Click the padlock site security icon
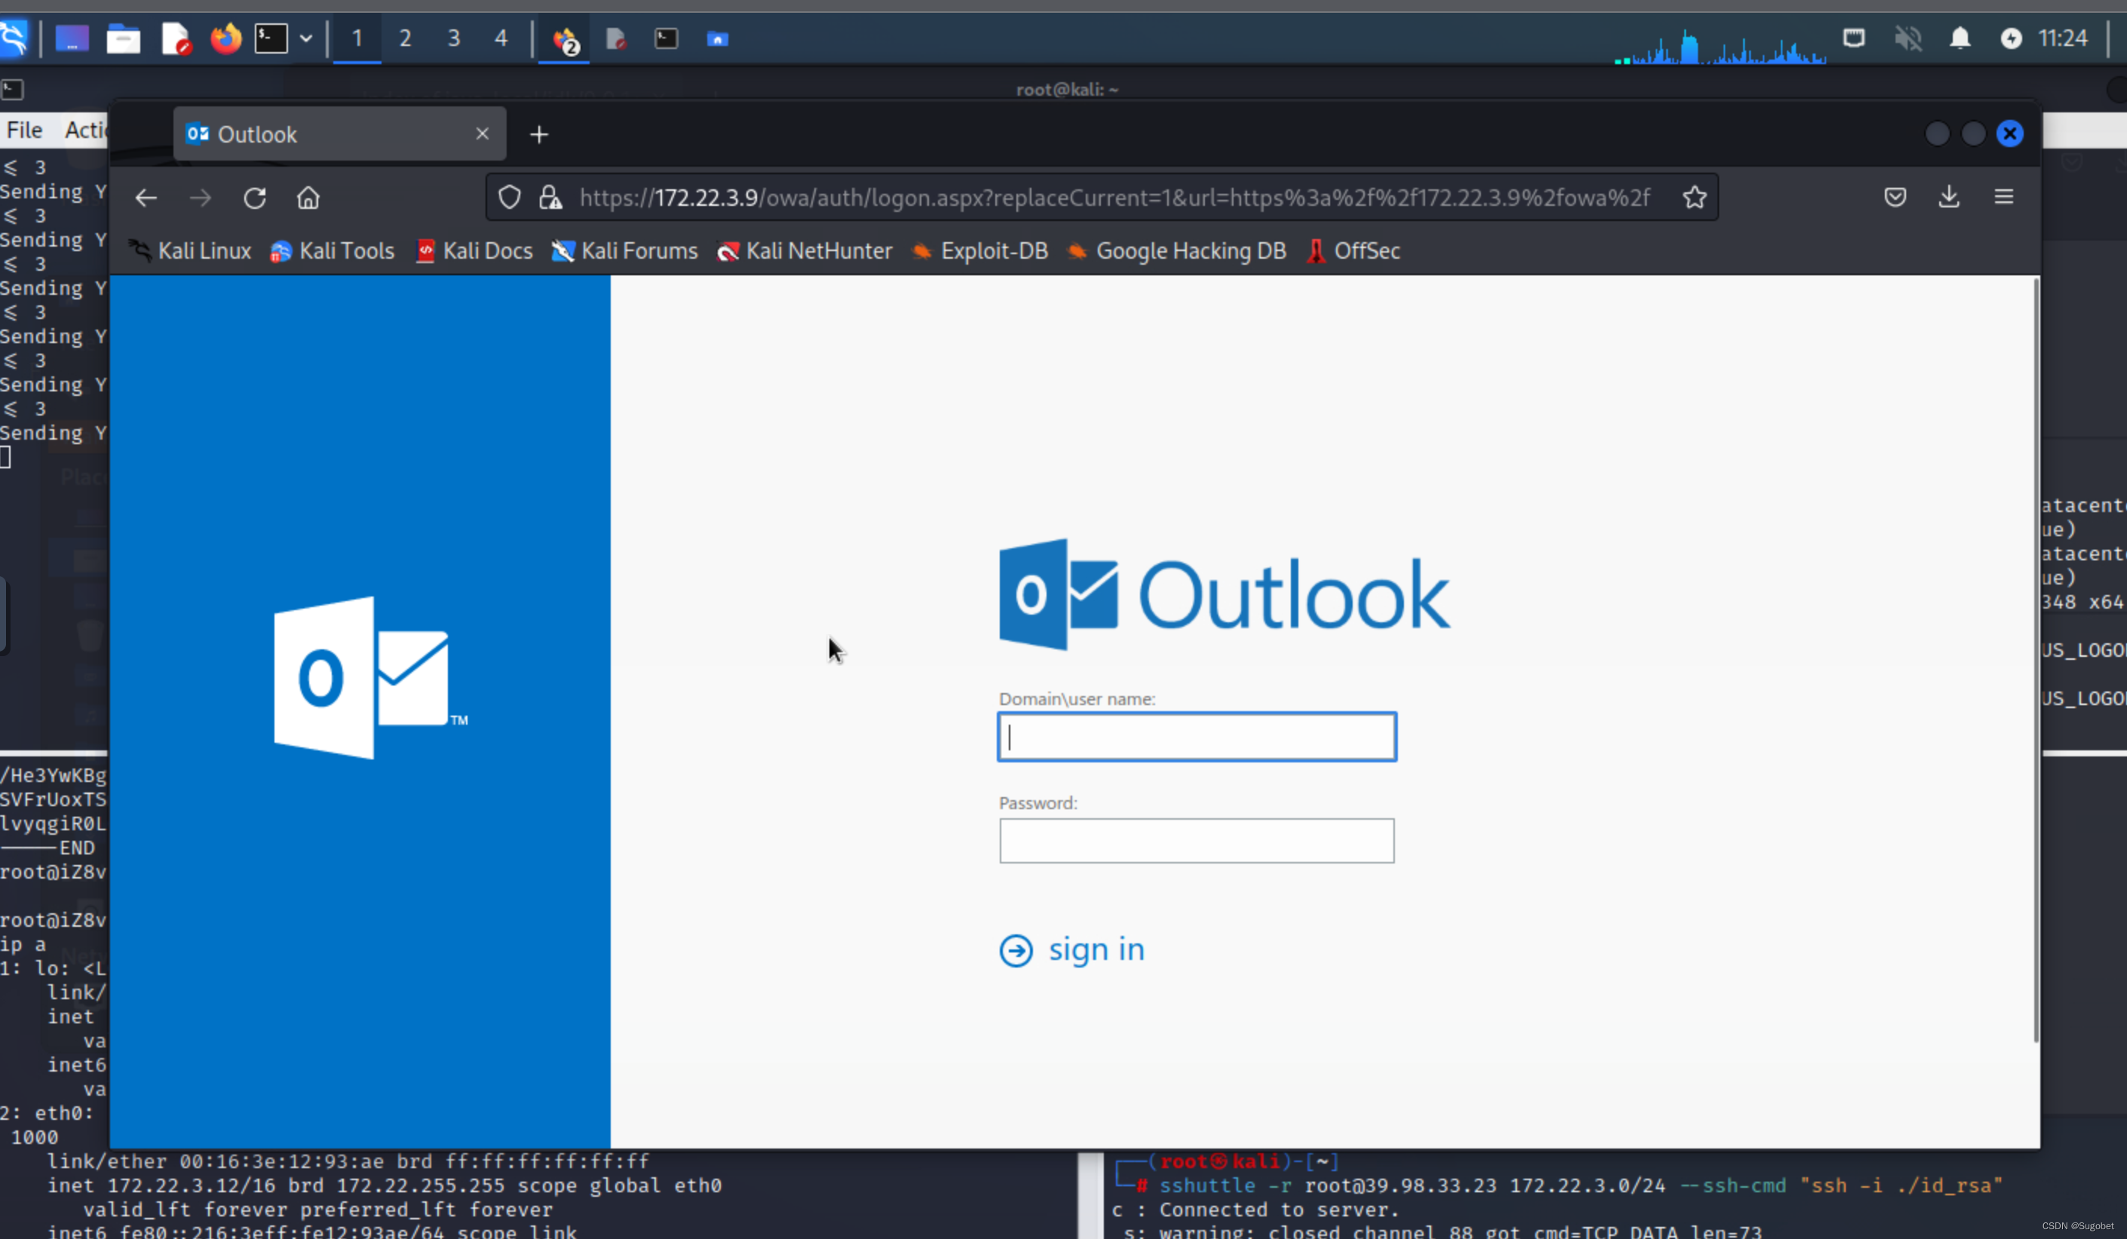Screen dimensions: 2127x1239 (x=550, y=198)
